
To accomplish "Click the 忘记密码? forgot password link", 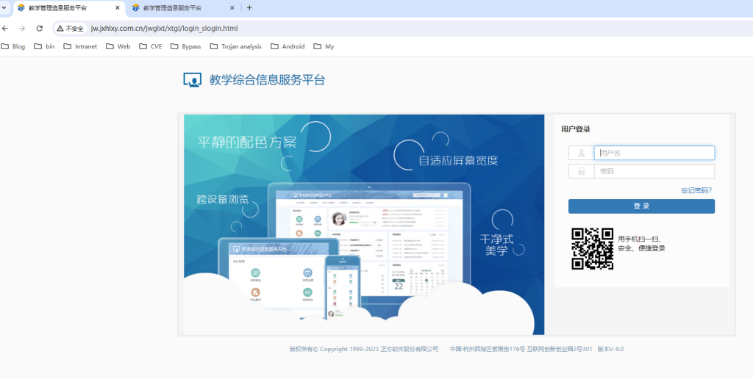I will [696, 190].
